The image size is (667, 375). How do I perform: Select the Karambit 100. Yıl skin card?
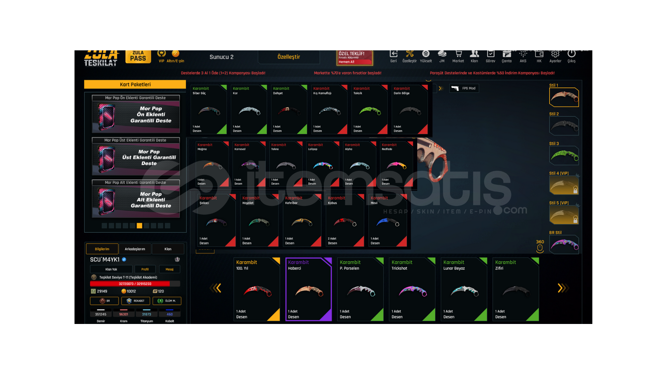coord(257,289)
